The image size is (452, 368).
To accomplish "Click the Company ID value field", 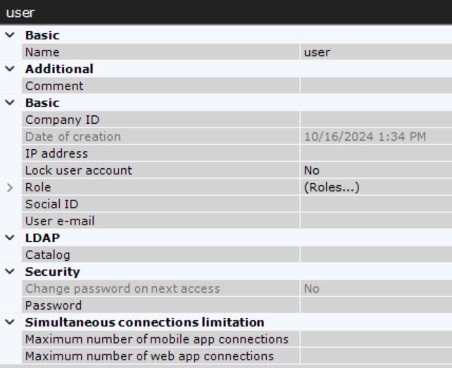I will pyautogui.click(x=375, y=120).
